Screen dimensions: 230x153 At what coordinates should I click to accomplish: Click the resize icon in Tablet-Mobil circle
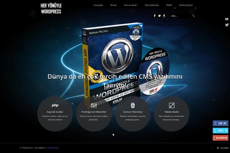coord(172,106)
